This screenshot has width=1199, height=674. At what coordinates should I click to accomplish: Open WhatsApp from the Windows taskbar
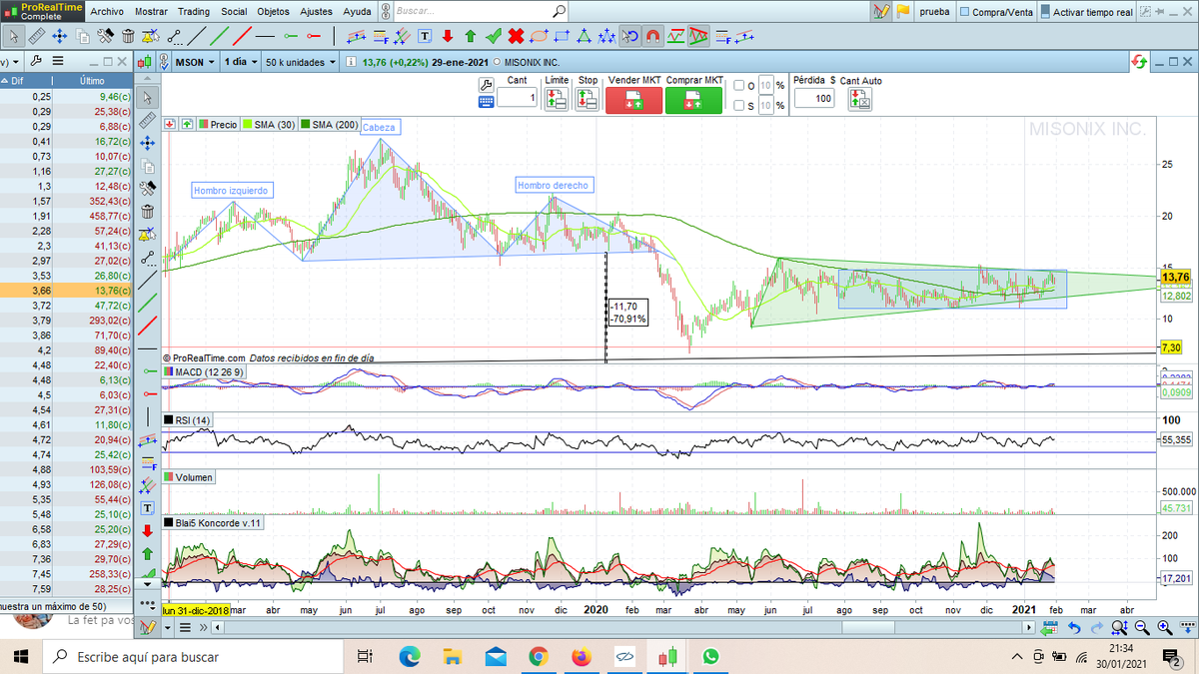(x=710, y=656)
